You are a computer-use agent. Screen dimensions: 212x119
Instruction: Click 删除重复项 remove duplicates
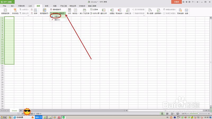(56, 10)
